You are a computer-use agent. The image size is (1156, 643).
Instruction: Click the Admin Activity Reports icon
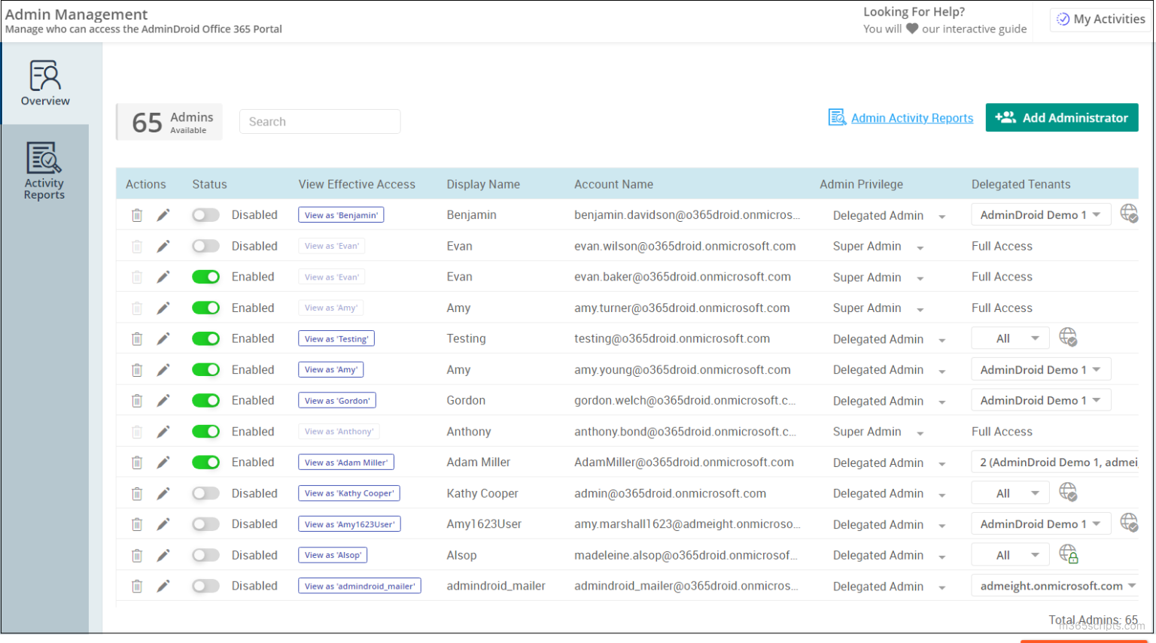[837, 117]
